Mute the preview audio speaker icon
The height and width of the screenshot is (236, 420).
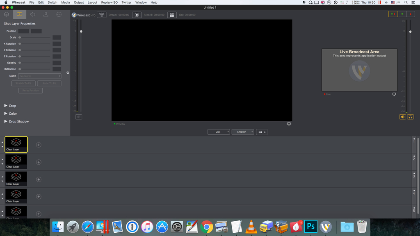click(78, 116)
